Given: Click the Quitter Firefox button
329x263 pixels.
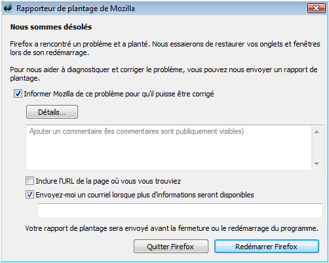Looking at the screenshot, I should (171, 247).
